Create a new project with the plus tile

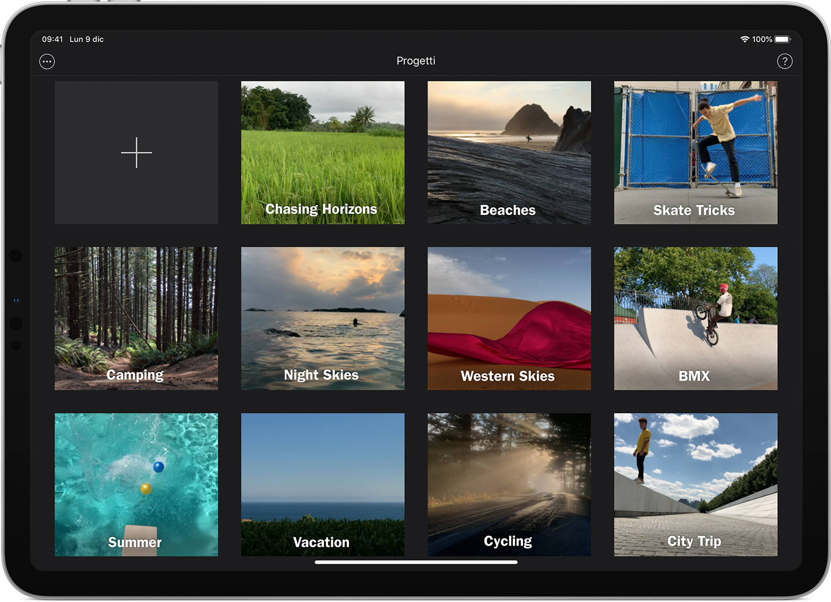(x=136, y=152)
